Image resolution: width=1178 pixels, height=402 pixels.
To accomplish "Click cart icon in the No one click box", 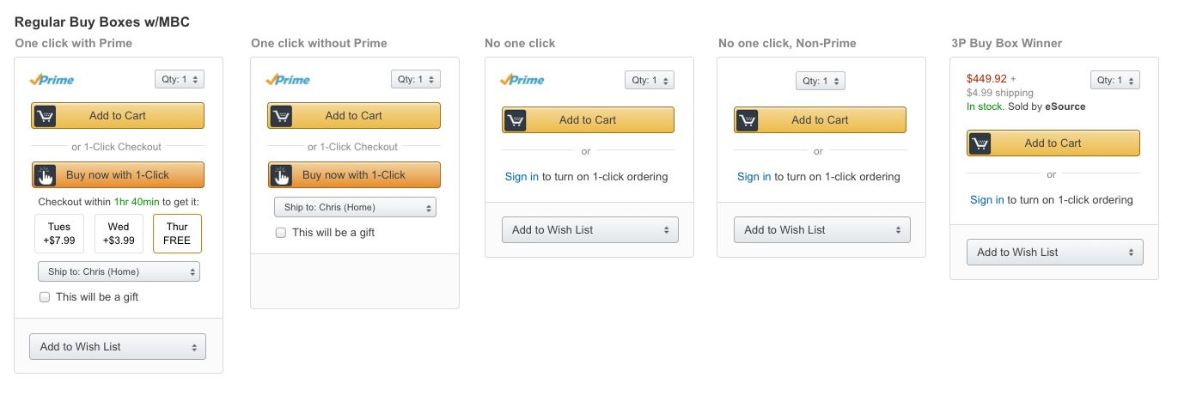I will pyautogui.click(x=516, y=120).
